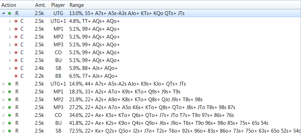Viewport: 301px width, 136px height.
Task: Expand the MP1 raise 18.3% row
Action: click(3, 92)
